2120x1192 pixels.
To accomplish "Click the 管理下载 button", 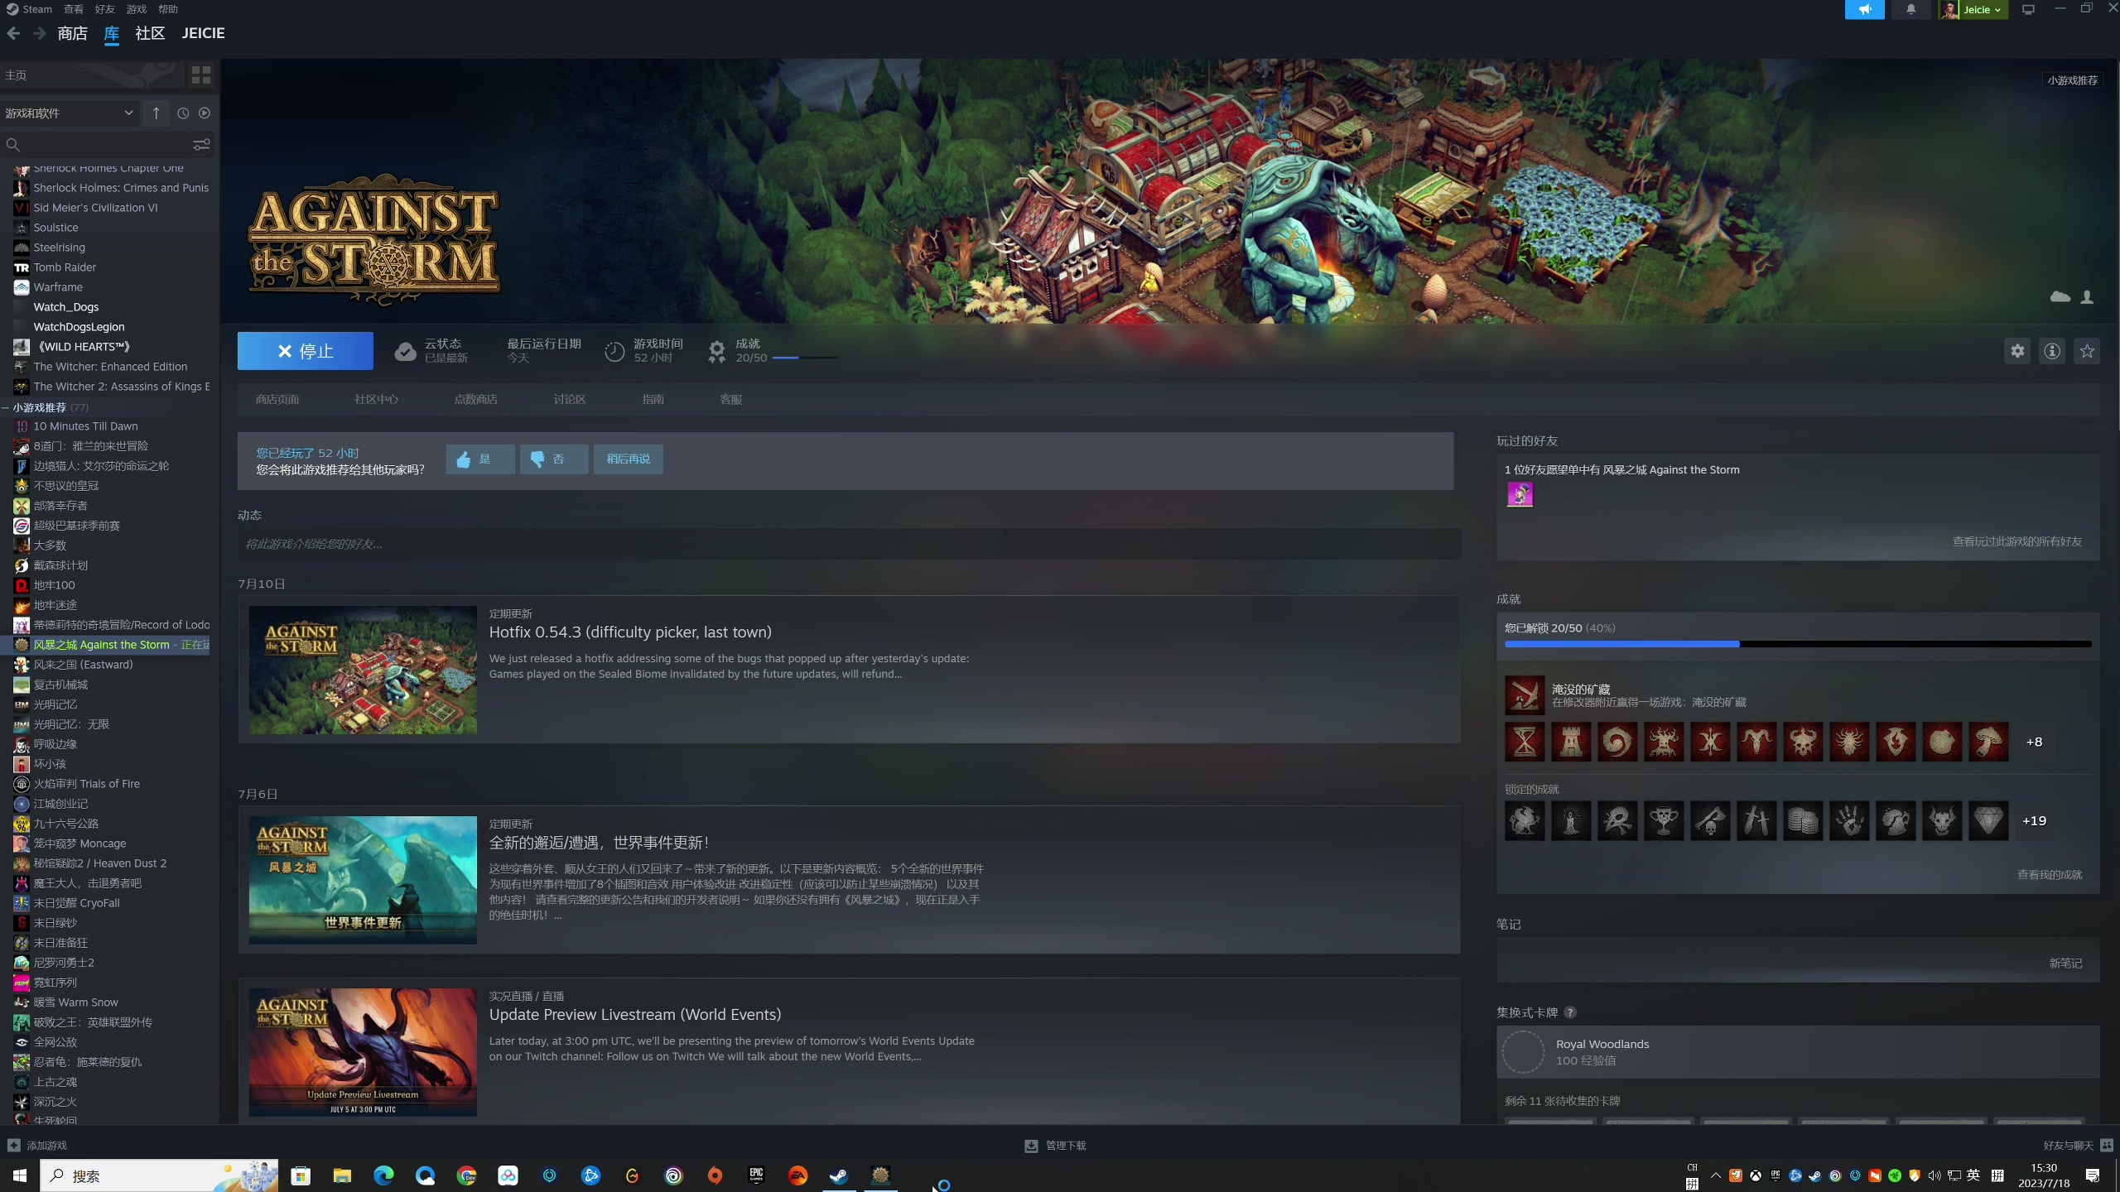I will pos(1055,1146).
